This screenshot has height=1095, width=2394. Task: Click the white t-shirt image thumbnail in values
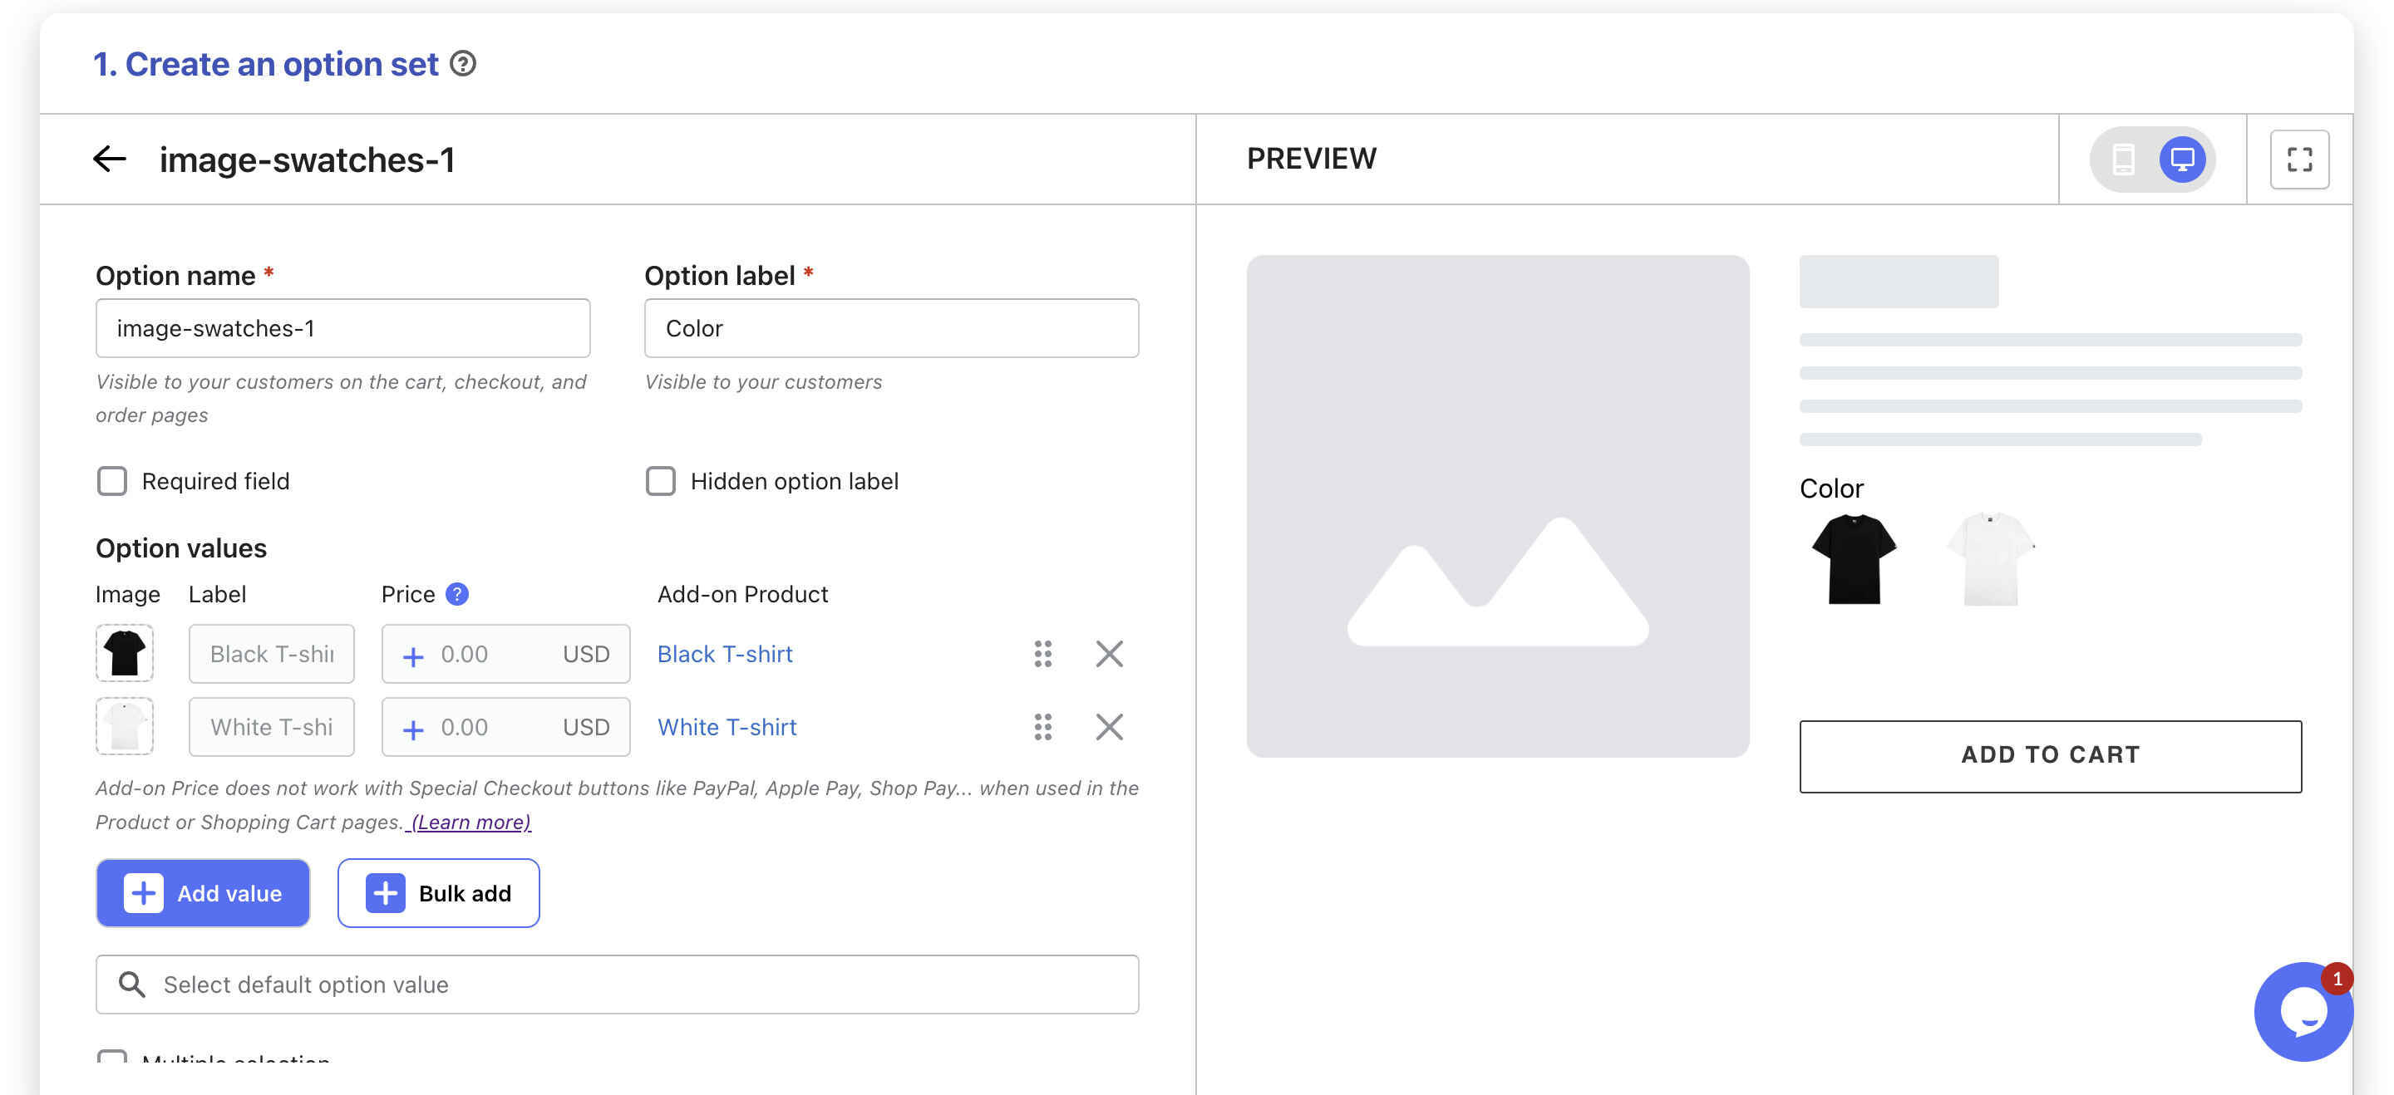[125, 727]
